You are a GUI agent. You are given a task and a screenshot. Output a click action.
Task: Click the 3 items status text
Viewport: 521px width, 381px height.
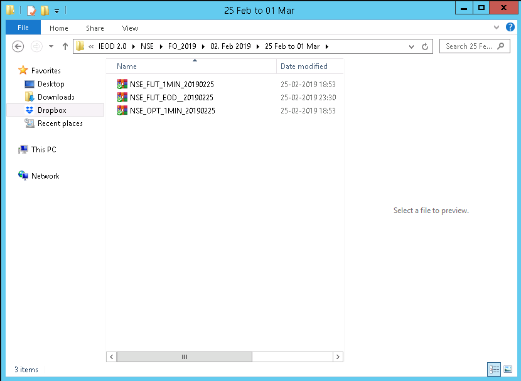coord(26,369)
